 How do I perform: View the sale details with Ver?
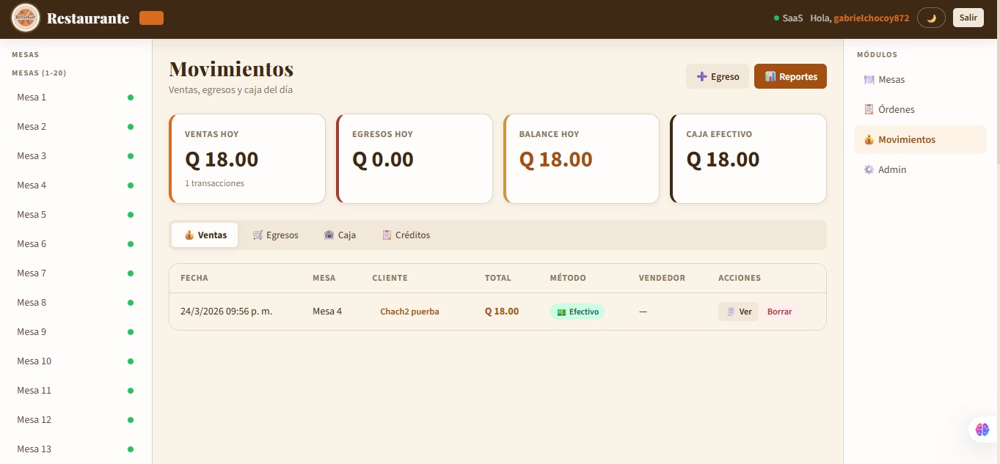pos(738,312)
